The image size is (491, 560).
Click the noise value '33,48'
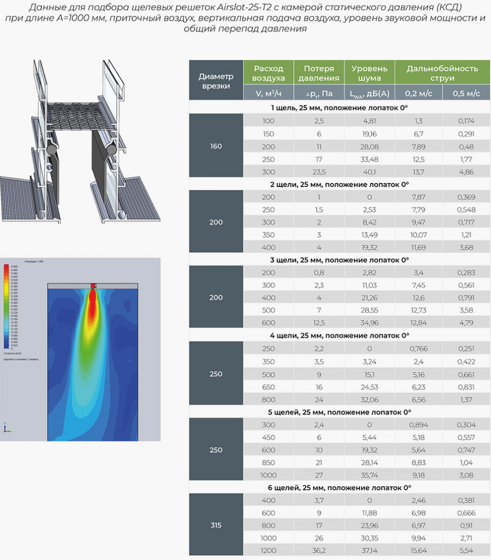coord(369,159)
